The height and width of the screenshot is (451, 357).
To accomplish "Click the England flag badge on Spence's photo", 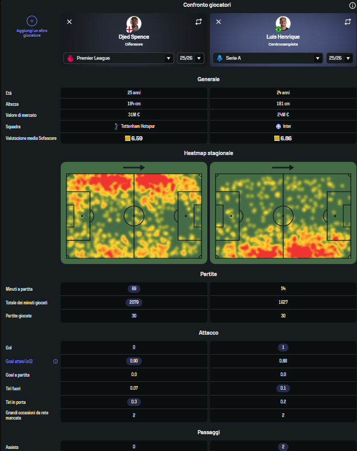I will coord(129,29).
